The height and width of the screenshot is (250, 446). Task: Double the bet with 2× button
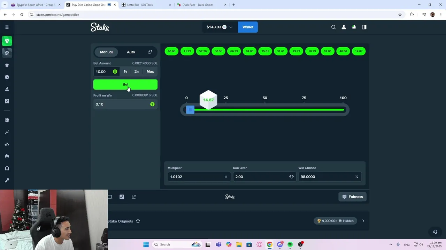point(137,72)
